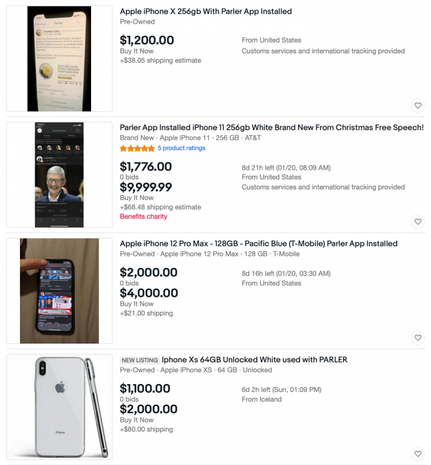Add iPhone X 256gb listing to watchlist
This screenshot has width=431, height=465.
pyautogui.click(x=418, y=105)
